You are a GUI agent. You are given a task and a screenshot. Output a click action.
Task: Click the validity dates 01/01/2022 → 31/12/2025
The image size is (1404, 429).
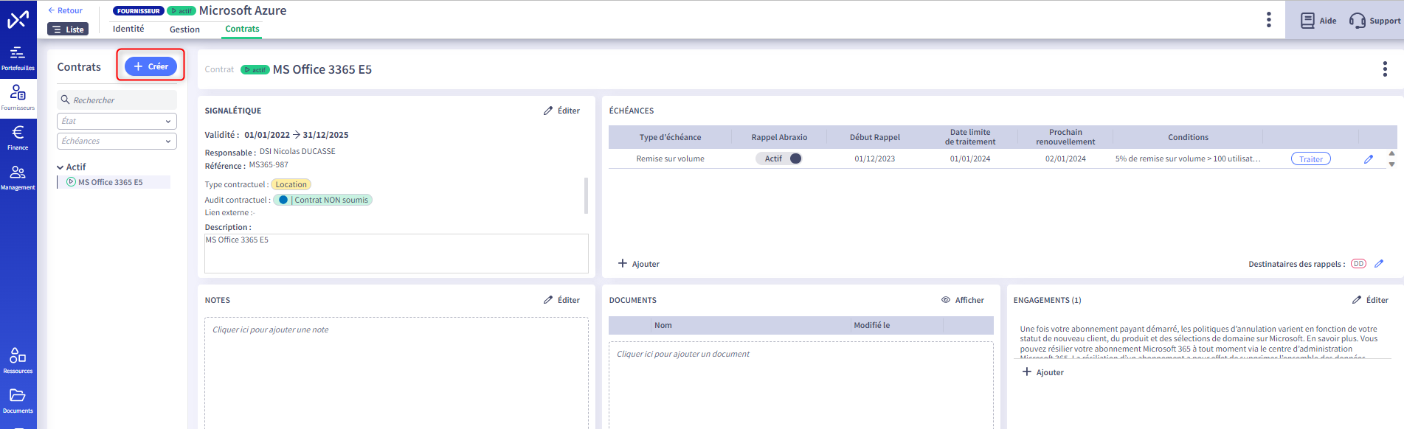(296, 135)
